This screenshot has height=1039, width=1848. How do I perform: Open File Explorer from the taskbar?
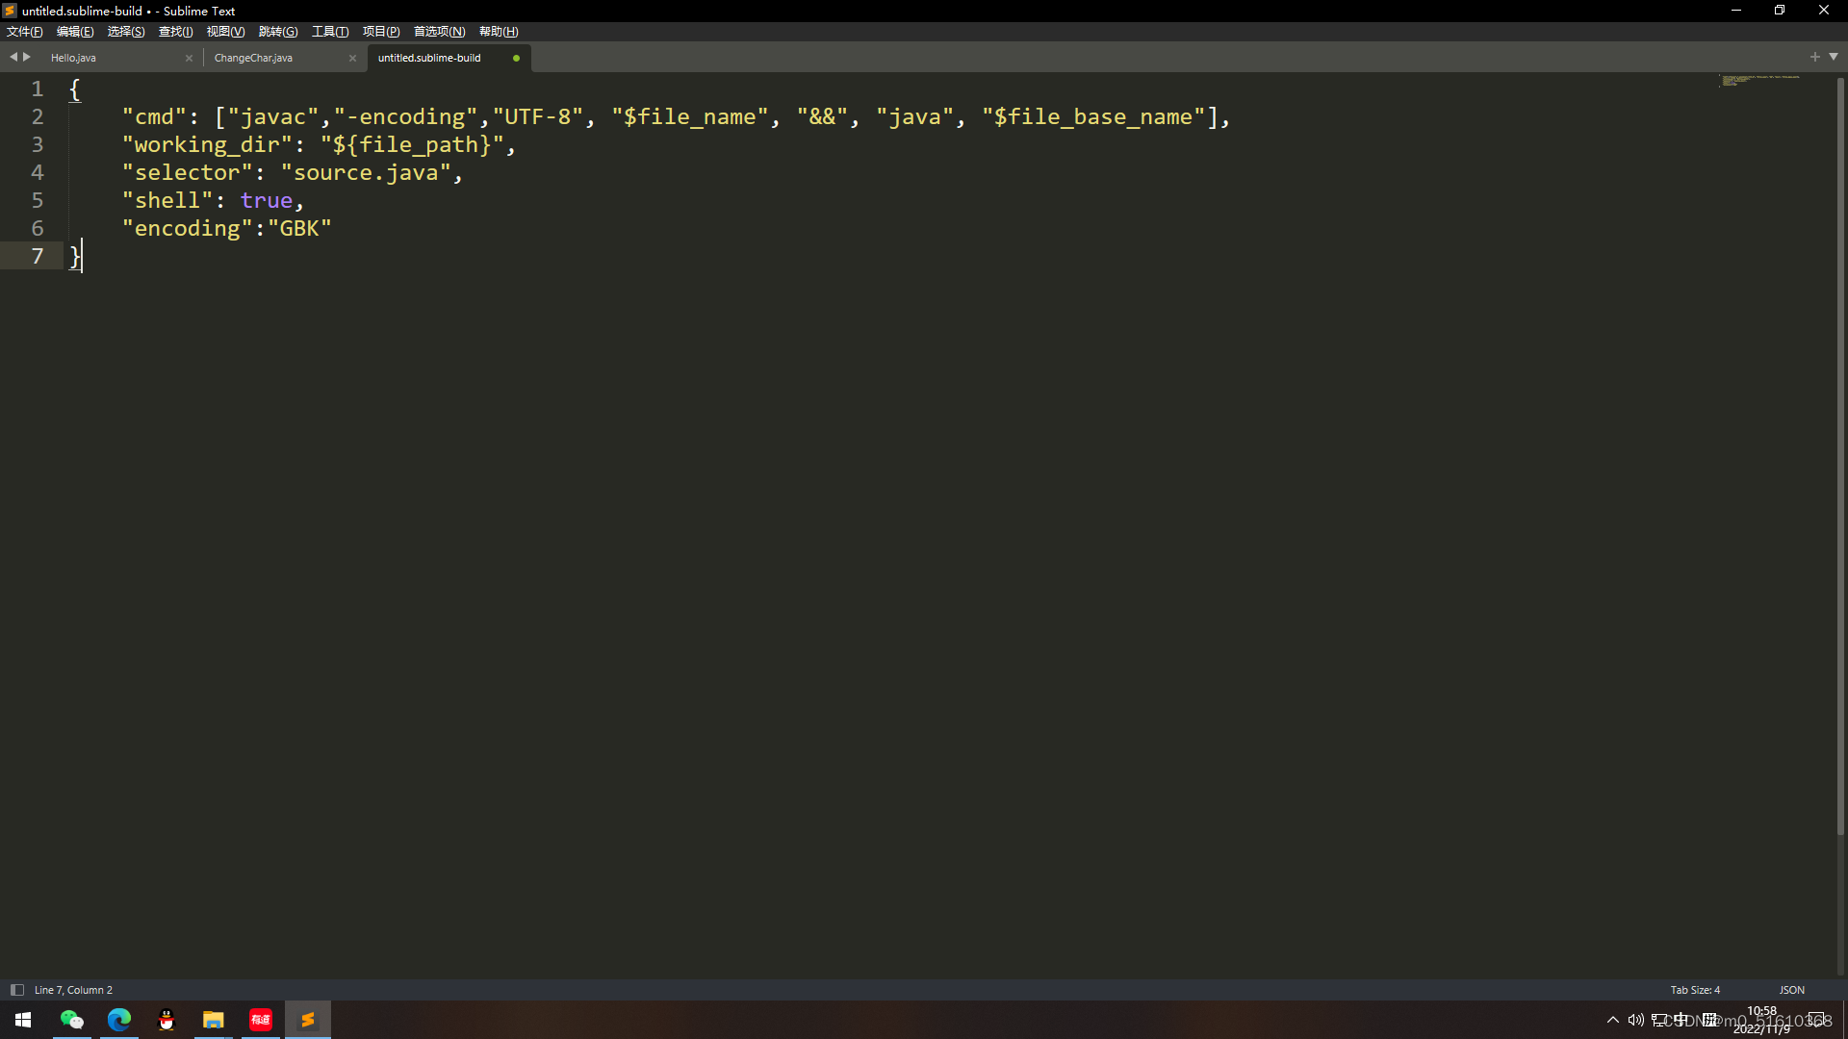coord(213,1019)
